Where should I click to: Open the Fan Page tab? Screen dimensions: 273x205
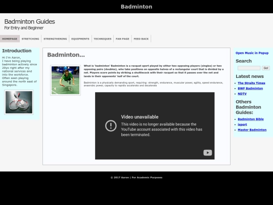(122, 38)
